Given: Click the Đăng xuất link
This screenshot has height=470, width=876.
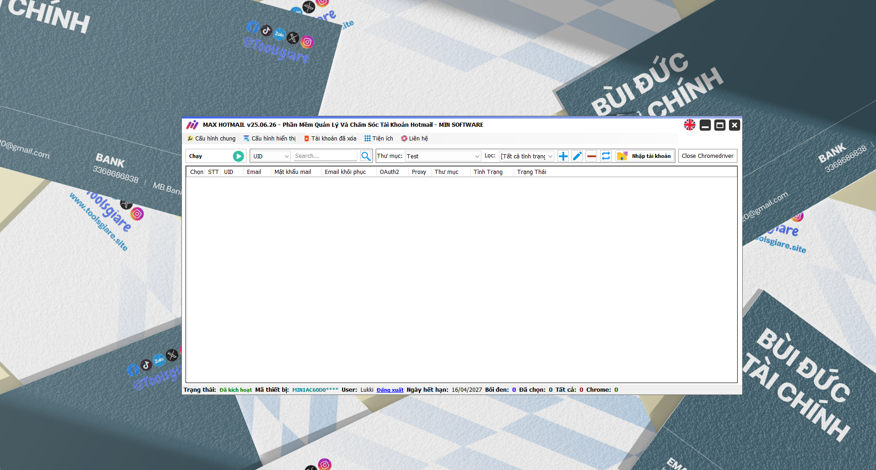Looking at the screenshot, I should coord(390,390).
